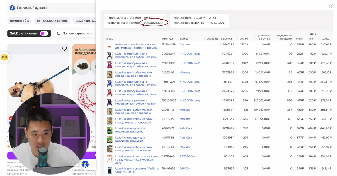Select the 29567 page sales value
337x176 pixels.
[147, 17]
